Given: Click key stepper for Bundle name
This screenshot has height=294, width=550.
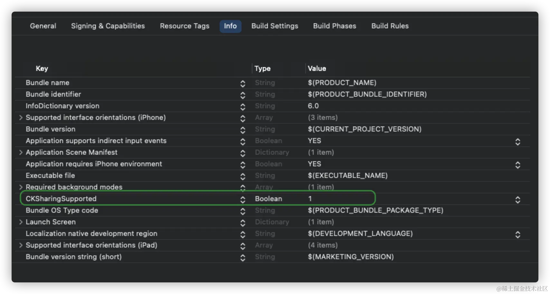Looking at the screenshot, I should [243, 83].
